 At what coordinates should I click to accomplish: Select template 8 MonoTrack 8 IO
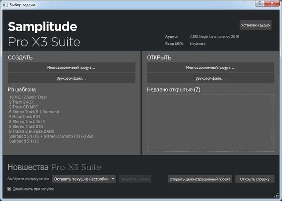pos(25,117)
